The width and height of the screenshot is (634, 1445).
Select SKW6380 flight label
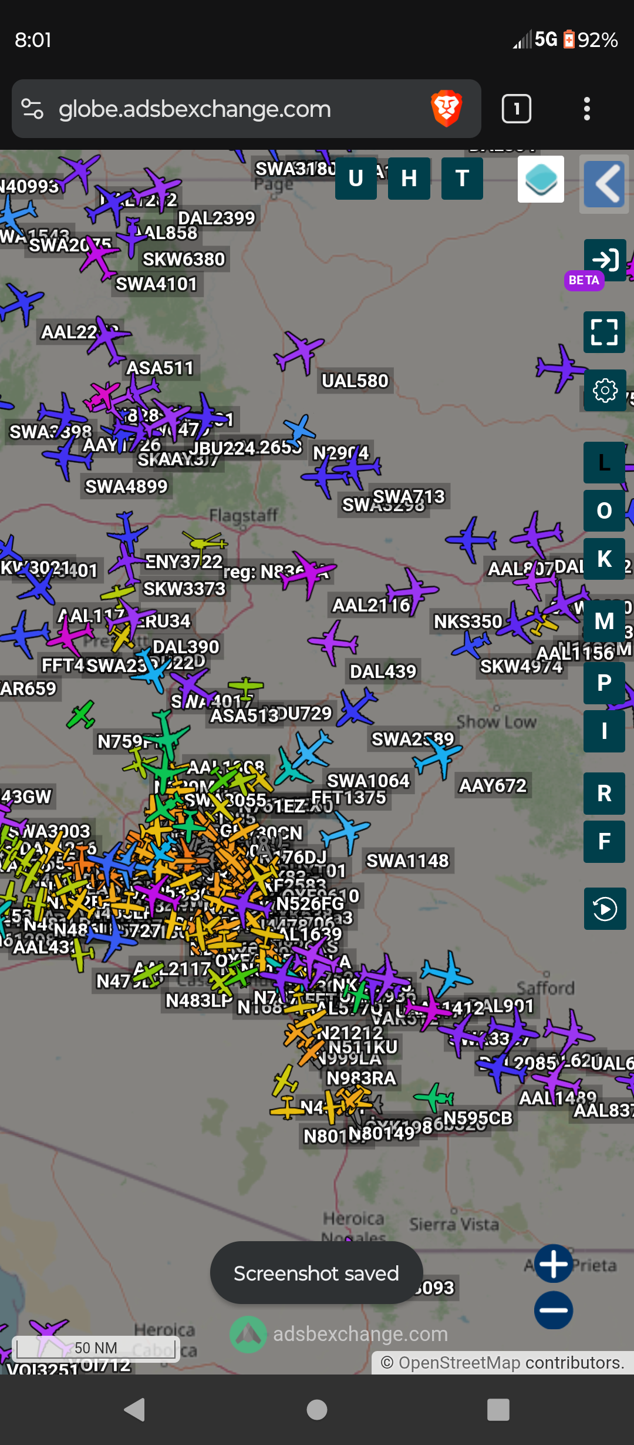point(184,259)
